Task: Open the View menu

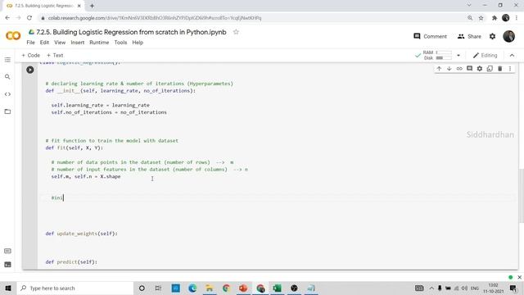Action: [60, 43]
